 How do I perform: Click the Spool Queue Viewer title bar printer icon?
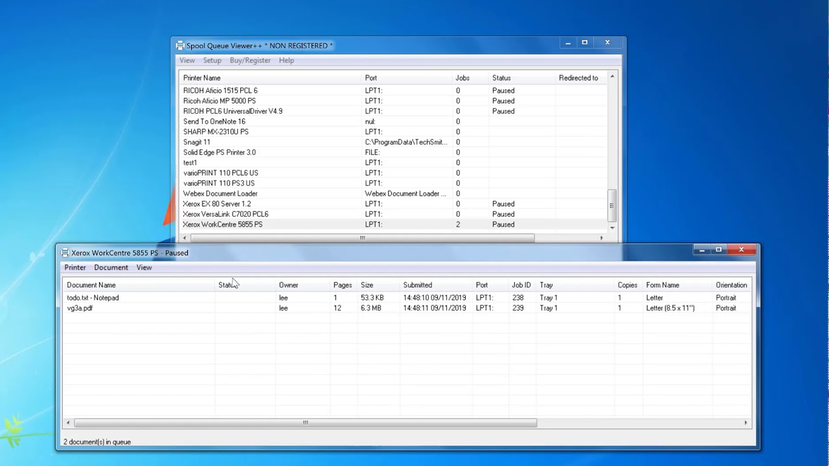[x=180, y=45]
